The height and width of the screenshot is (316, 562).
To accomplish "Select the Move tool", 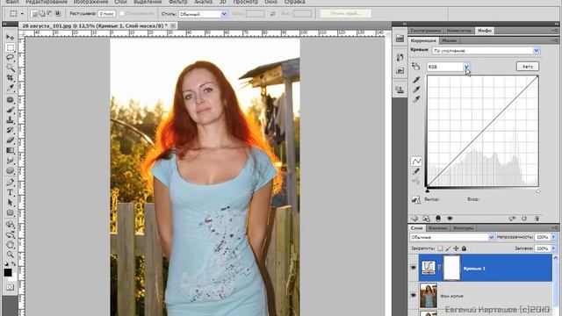I will [10, 37].
